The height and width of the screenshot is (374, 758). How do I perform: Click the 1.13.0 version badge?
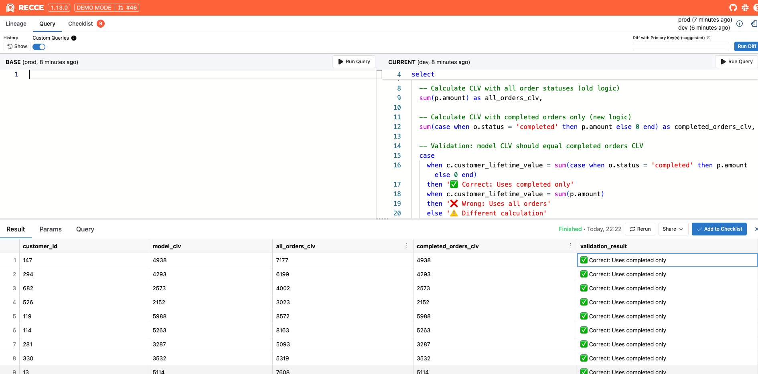pyautogui.click(x=59, y=8)
